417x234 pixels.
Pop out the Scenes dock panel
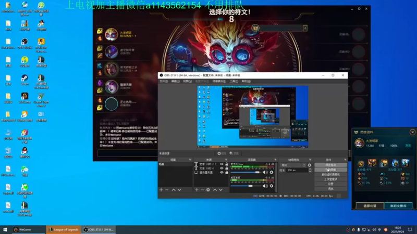190,160
